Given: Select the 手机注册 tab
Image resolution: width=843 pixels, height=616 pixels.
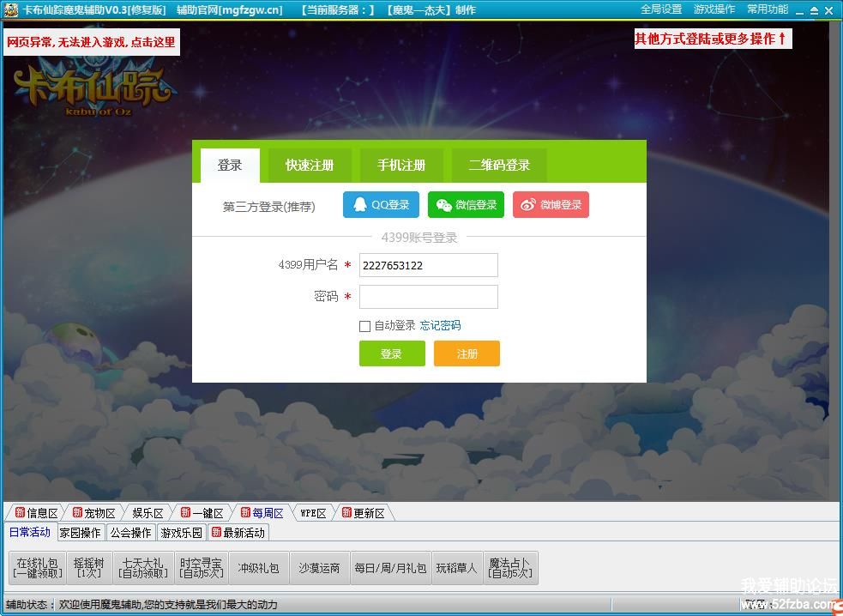Looking at the screenshot, I should (x=401, y=166).
